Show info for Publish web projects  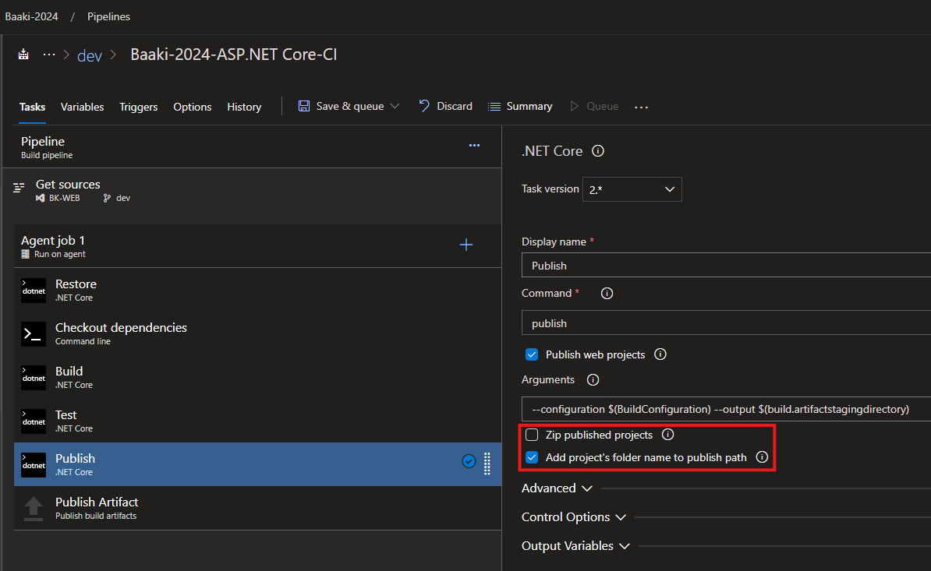(x=660, y=354)
